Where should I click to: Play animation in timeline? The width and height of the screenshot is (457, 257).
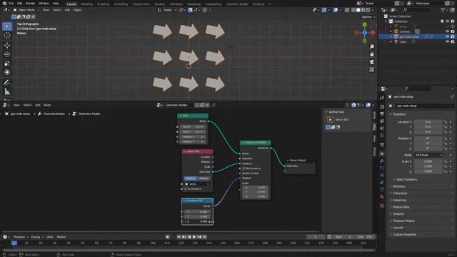coord(194,237)
